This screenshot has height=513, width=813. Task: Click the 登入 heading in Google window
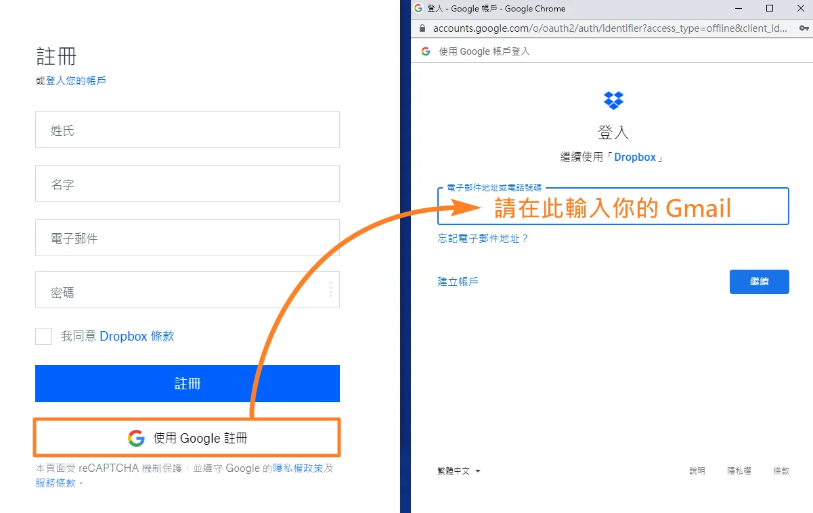tap(613, 132)
